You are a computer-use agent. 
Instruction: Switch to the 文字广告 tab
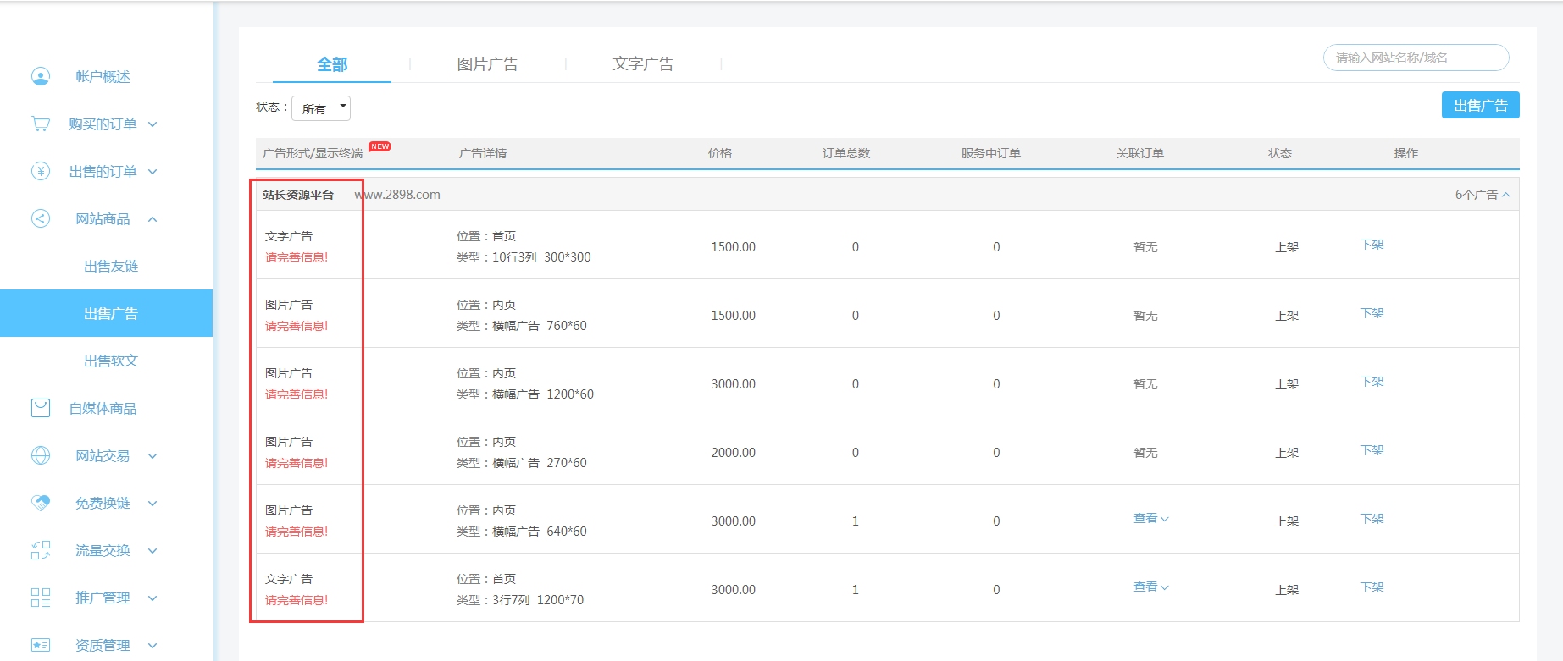643,64
